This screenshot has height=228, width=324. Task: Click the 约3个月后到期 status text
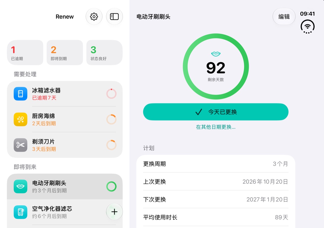tap(49, 190)
